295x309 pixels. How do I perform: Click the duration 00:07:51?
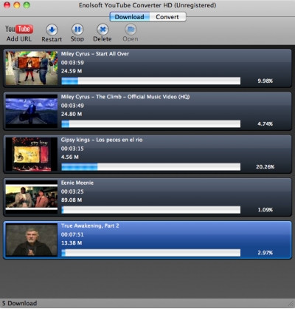72,234
